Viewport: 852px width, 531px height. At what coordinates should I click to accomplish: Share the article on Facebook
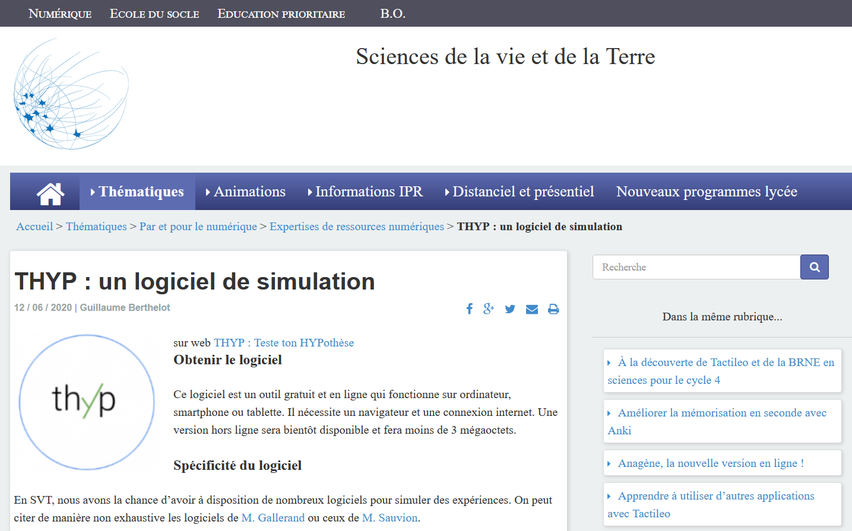[469, 309]
